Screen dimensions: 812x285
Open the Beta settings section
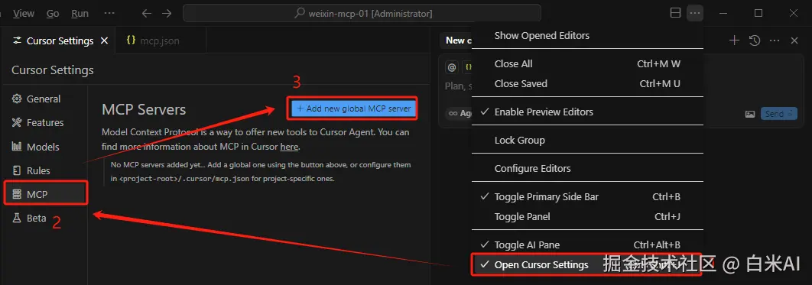29,219
